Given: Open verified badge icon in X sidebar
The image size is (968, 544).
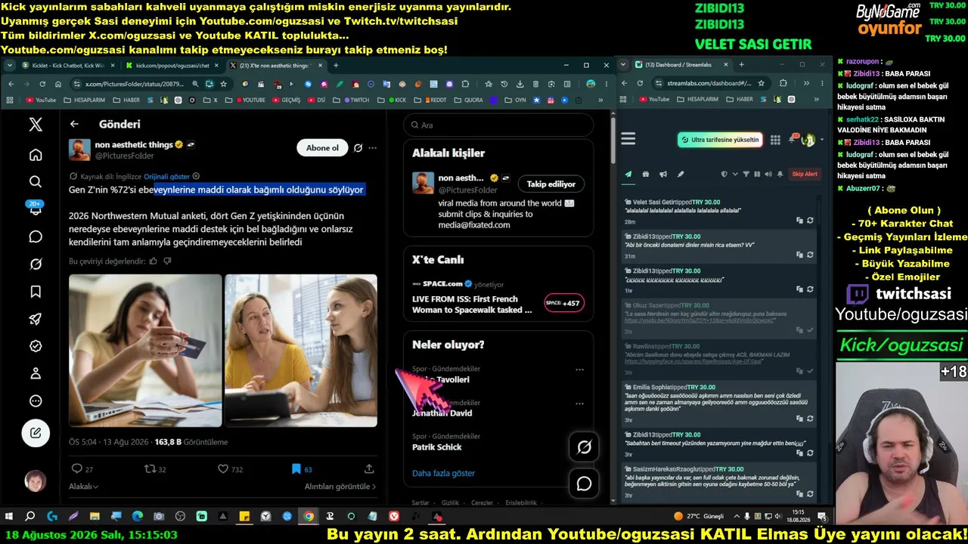Looking at the screenshot, I should [x=36, y=346].
